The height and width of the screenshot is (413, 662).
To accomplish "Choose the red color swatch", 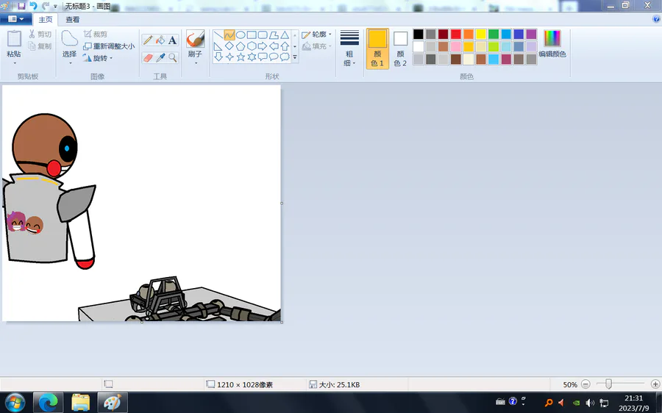I will click(455, 34).
